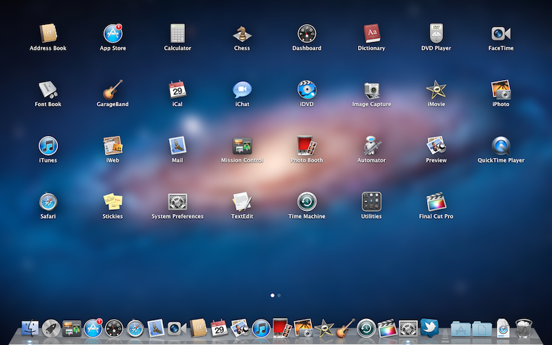
Task: Open iTunes from the Launchpad grid
Action: [x=48, y=146]
